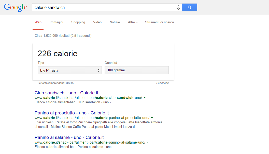This screenshot has height=154, width=269.
Task: Click snippet 'Elenco calorie alimenti-bar , Panino al salame'
Action: pyautogui.click(x=75, y=147)
